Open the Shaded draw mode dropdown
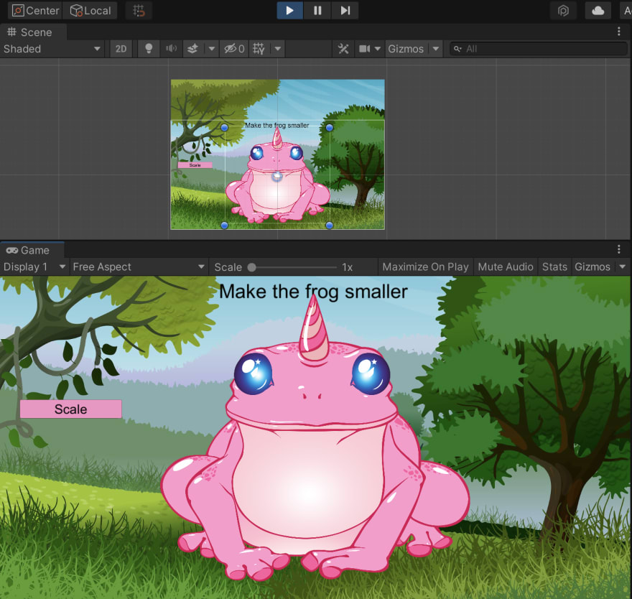Screen dimensions: 632x599 click(x=52, y=49)
